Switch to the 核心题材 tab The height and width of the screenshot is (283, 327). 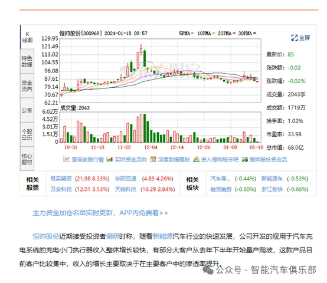point(27,159)
